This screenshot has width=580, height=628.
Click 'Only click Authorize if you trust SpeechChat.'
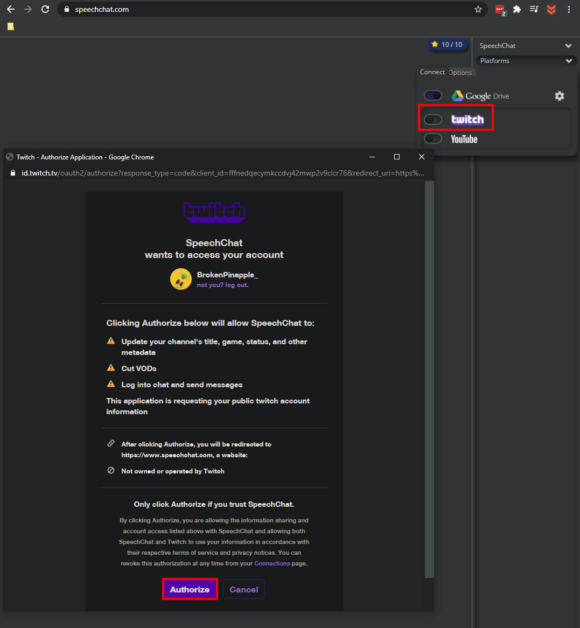pyautogui.click(x=214, y=505)
